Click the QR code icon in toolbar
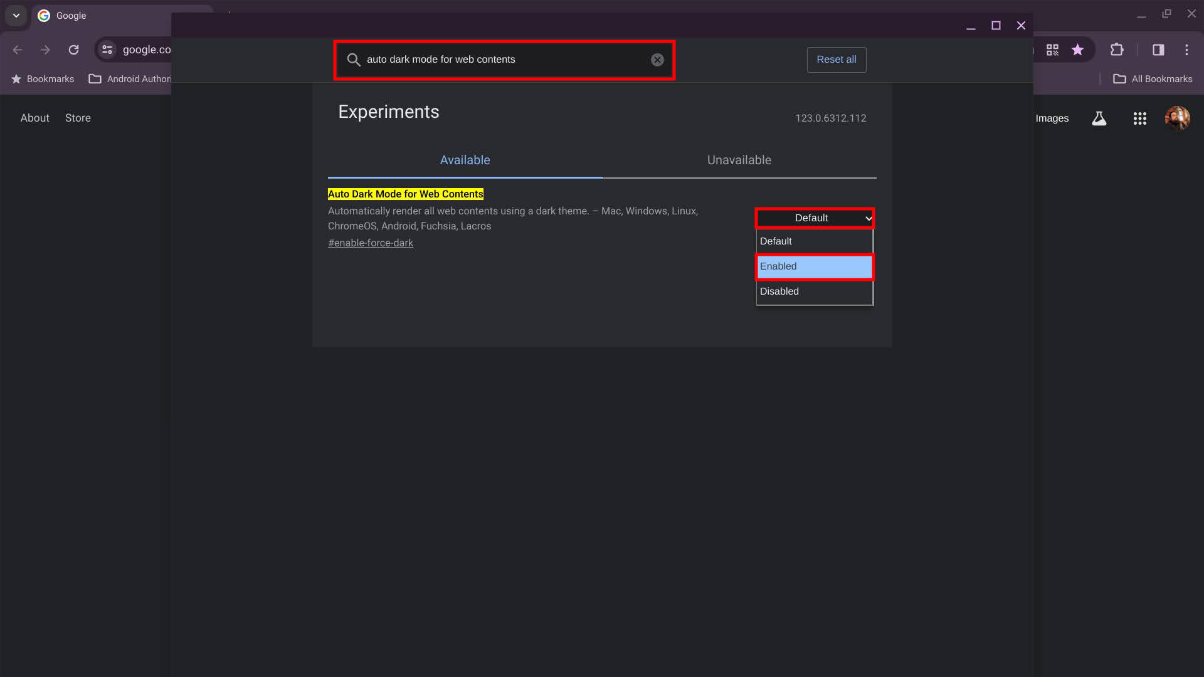 [1052, 50]
